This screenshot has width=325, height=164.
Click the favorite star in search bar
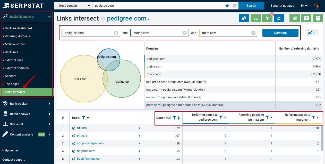click(x=227, y=6)
